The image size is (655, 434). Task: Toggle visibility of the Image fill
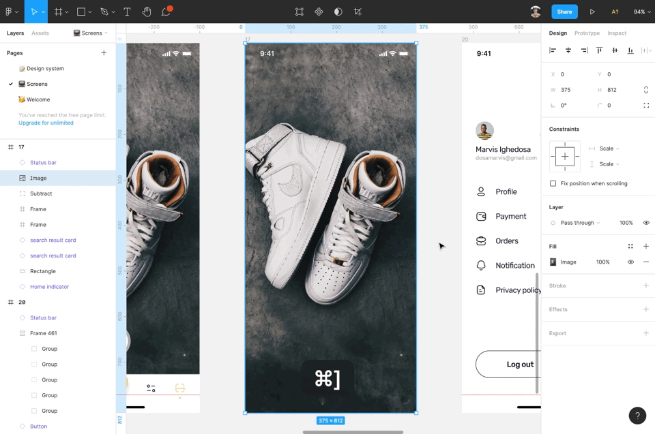pyautogui.click(x=630, y=262)
